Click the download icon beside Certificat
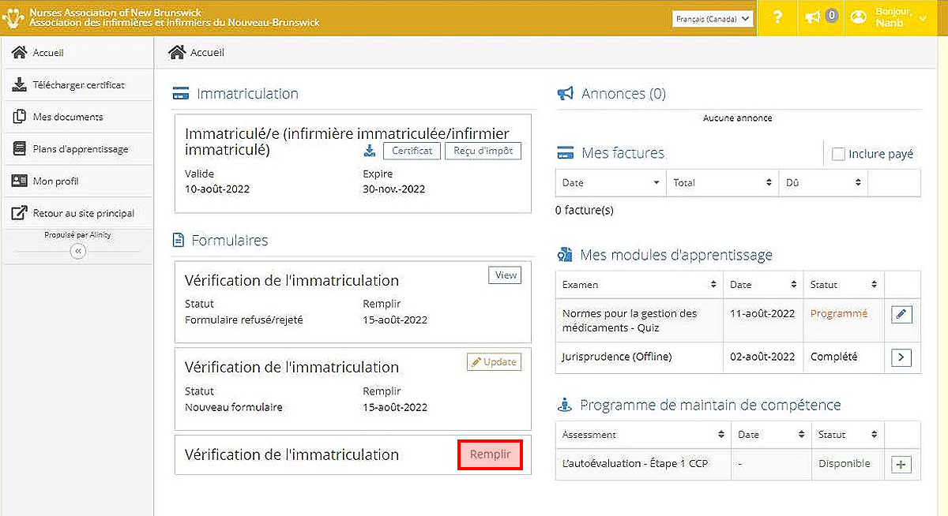The image size is (948, 516). point(369,151)
